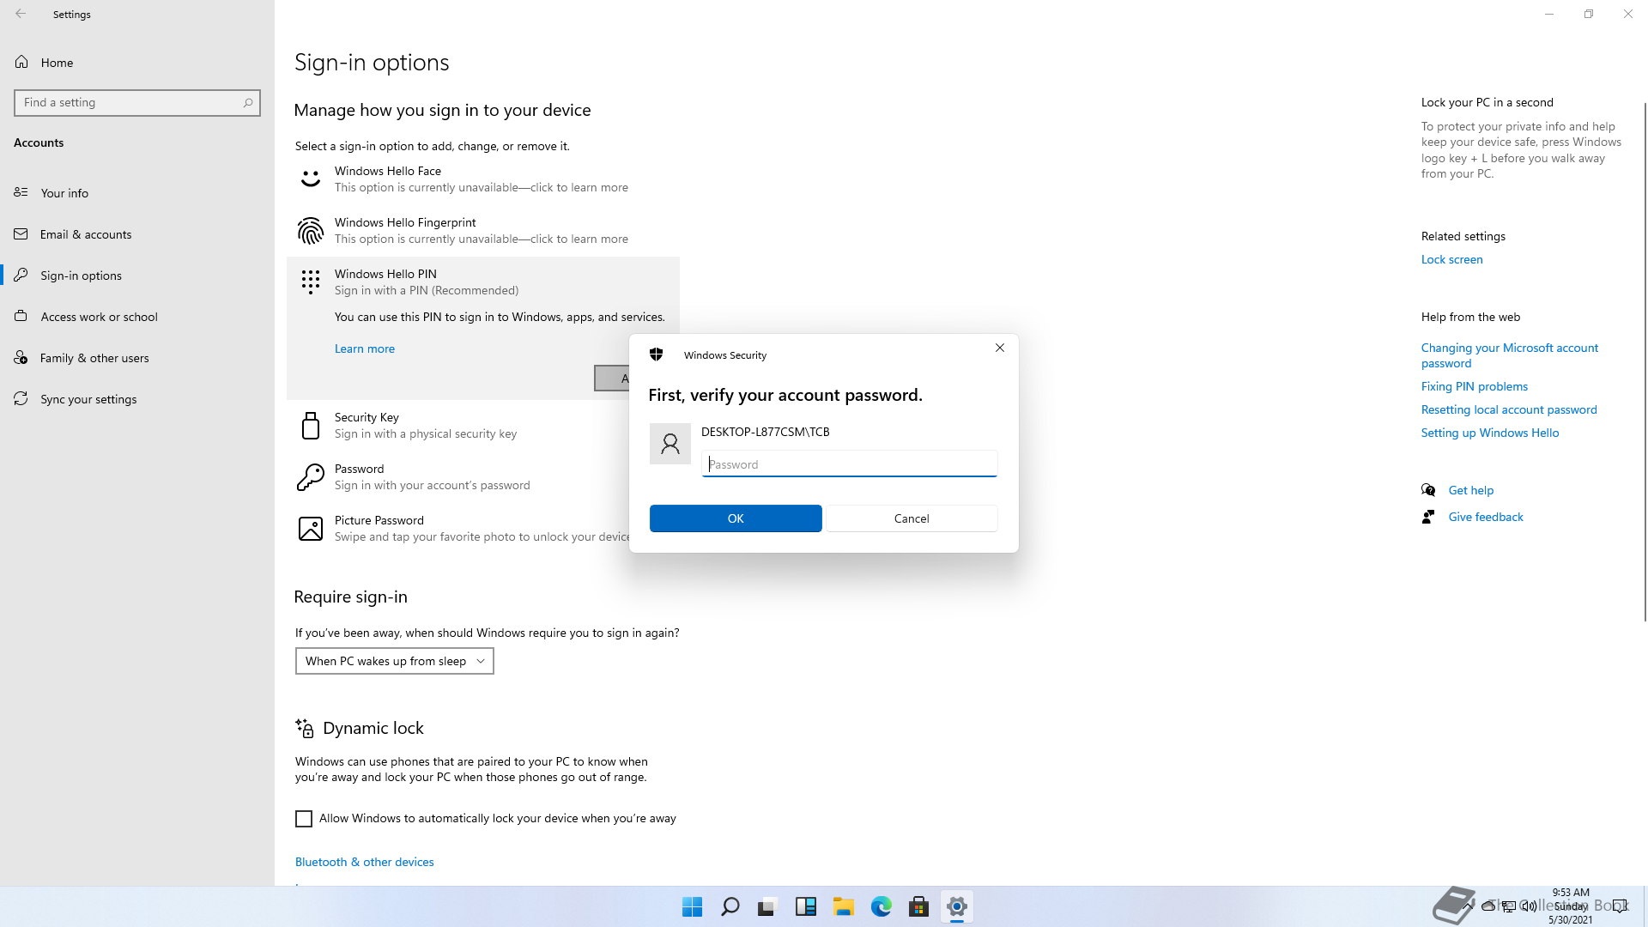Click the Windows Hello Fingerprint icon

(311, 230)
